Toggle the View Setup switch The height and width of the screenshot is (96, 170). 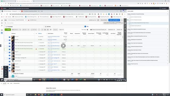[x=87, y=30]
